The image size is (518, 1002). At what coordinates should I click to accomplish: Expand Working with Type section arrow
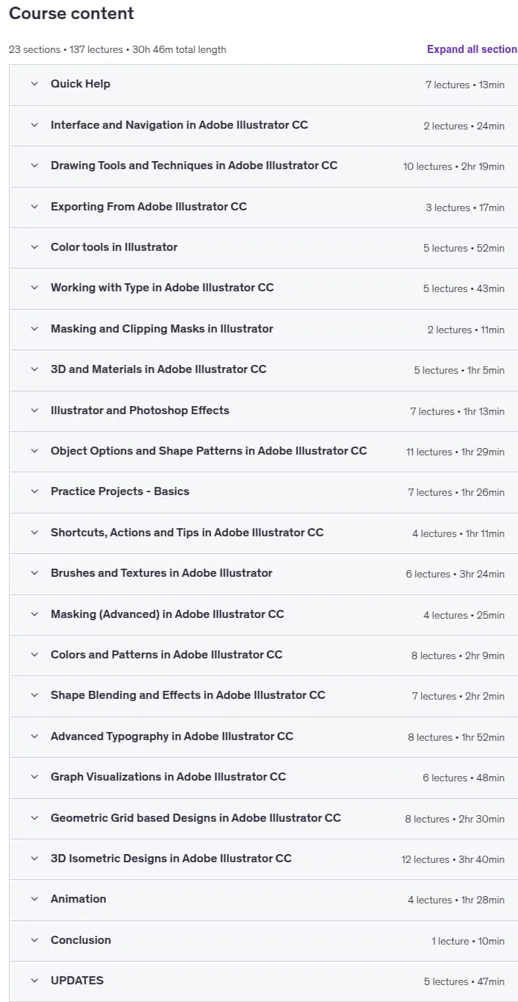34,288
